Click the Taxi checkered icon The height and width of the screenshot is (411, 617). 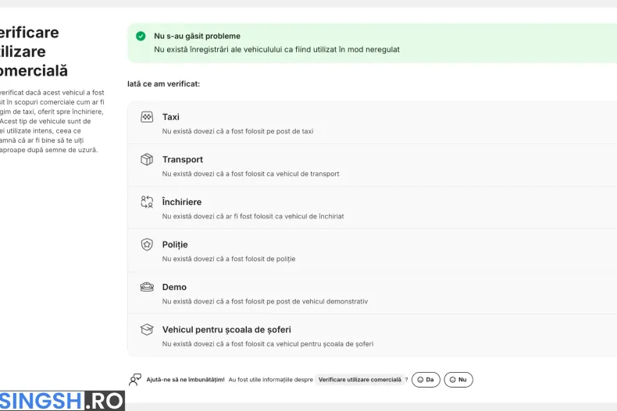point(147,117)
